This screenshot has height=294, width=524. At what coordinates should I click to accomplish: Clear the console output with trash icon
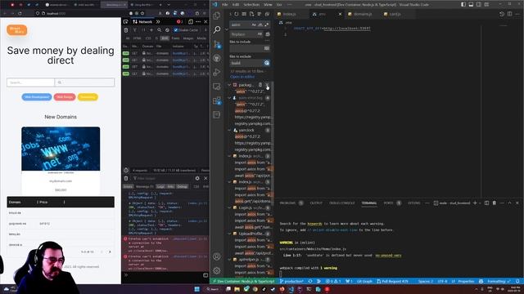pos(126,178)
